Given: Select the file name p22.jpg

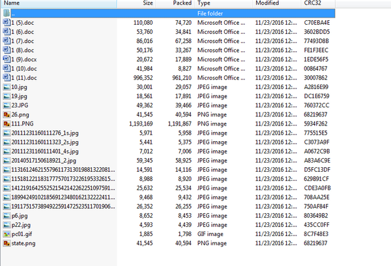Looking at the screenshot, I should tap(21, 225).
